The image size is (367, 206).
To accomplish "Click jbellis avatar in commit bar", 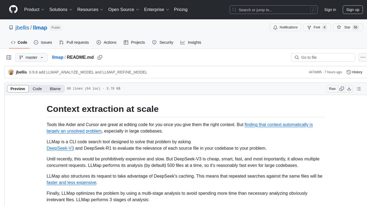I will tap(11, 72).
